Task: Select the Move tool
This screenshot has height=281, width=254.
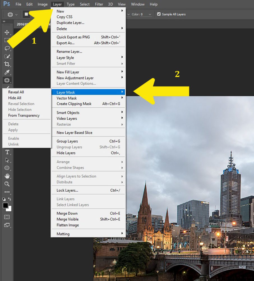Action: coord(7,32)
